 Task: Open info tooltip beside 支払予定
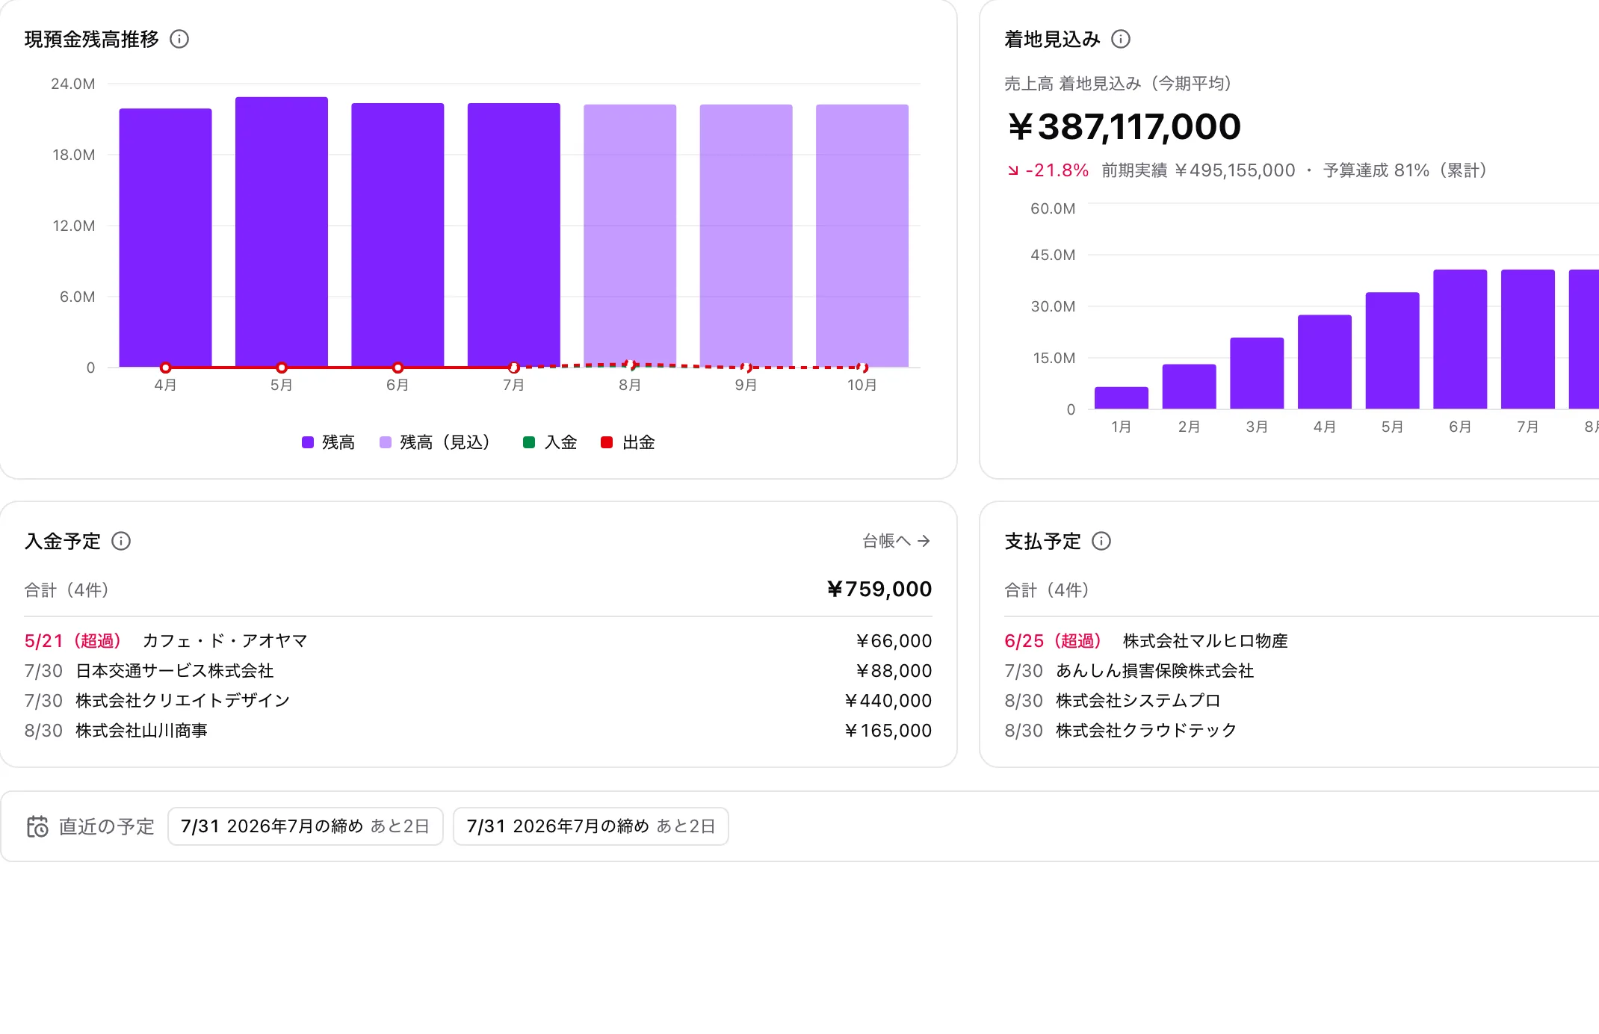[1101, 541]
